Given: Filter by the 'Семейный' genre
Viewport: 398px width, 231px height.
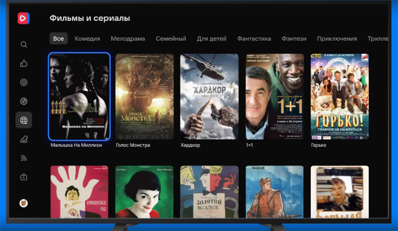Looking at the screenshot, I should coord(170,39).
